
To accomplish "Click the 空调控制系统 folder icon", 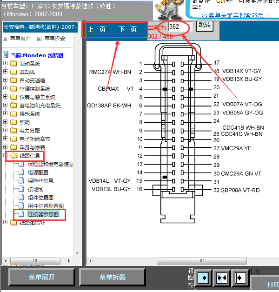I will [x=13, y=89].
